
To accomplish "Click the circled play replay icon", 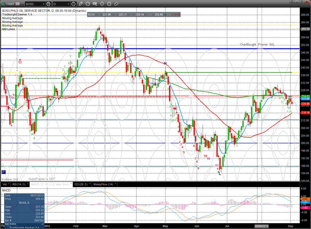I will point(102,4).
